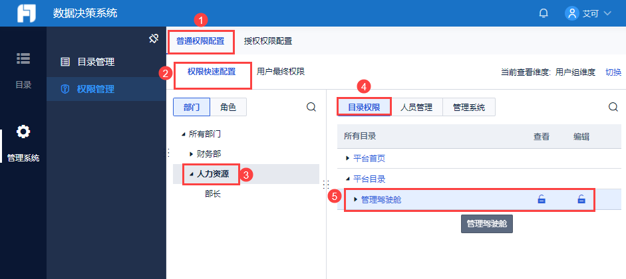The image size is (626, 279).
Task: Expand the 平台首页 directory row
Action: click(347, 158)
